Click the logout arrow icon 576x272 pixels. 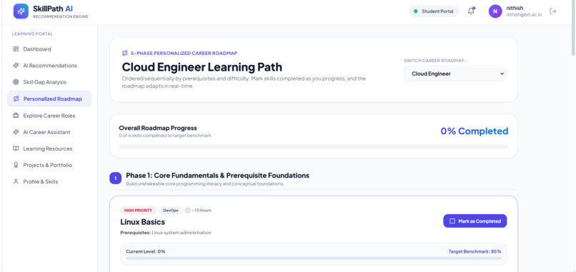(553, 11)
